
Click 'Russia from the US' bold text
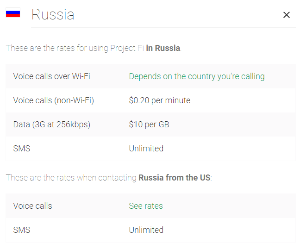tap(174, 178)
